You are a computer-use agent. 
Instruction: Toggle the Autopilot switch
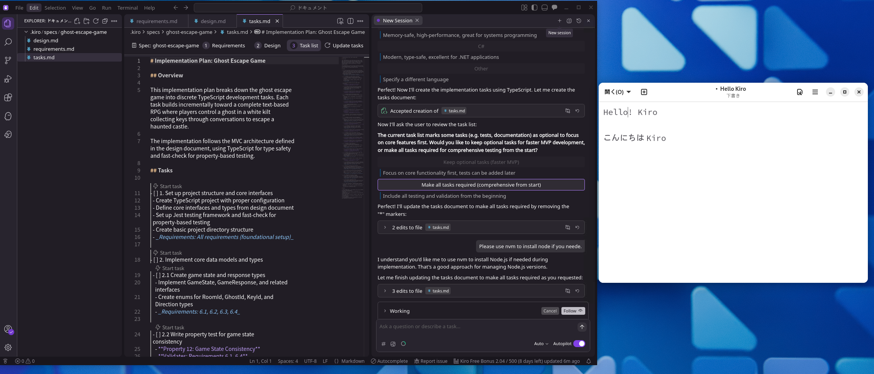pyautogui.click(x=579, y=344)
